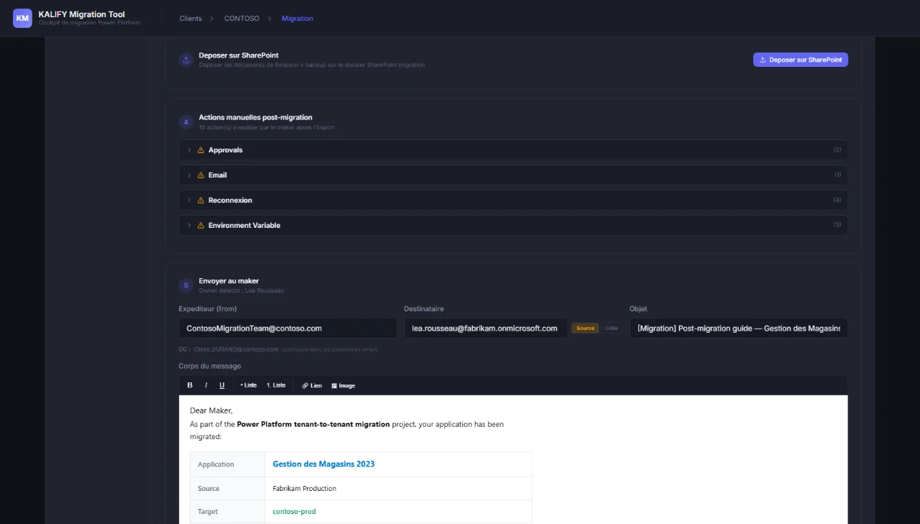Click the (2) count on Approvals row
Viewport: 920px width, 524px height.
(837, 150)
